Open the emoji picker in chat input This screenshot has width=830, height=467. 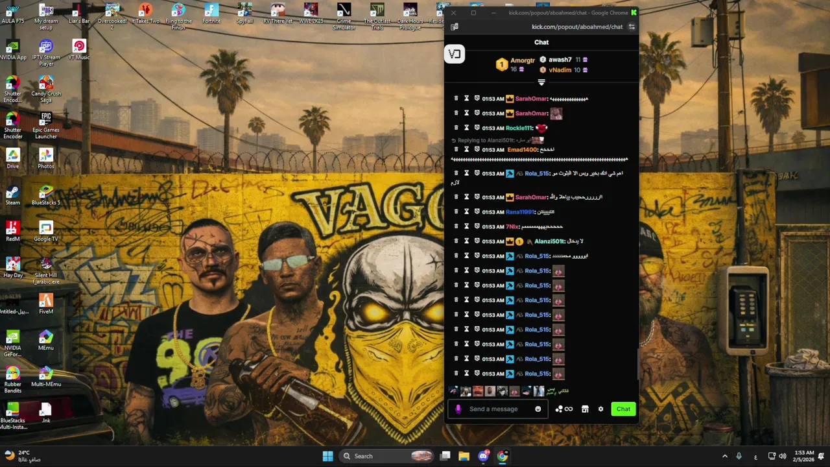[x=538, y=409]
